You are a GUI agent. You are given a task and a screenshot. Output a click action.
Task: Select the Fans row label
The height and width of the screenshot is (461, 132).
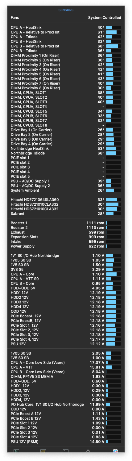[15, 18]
